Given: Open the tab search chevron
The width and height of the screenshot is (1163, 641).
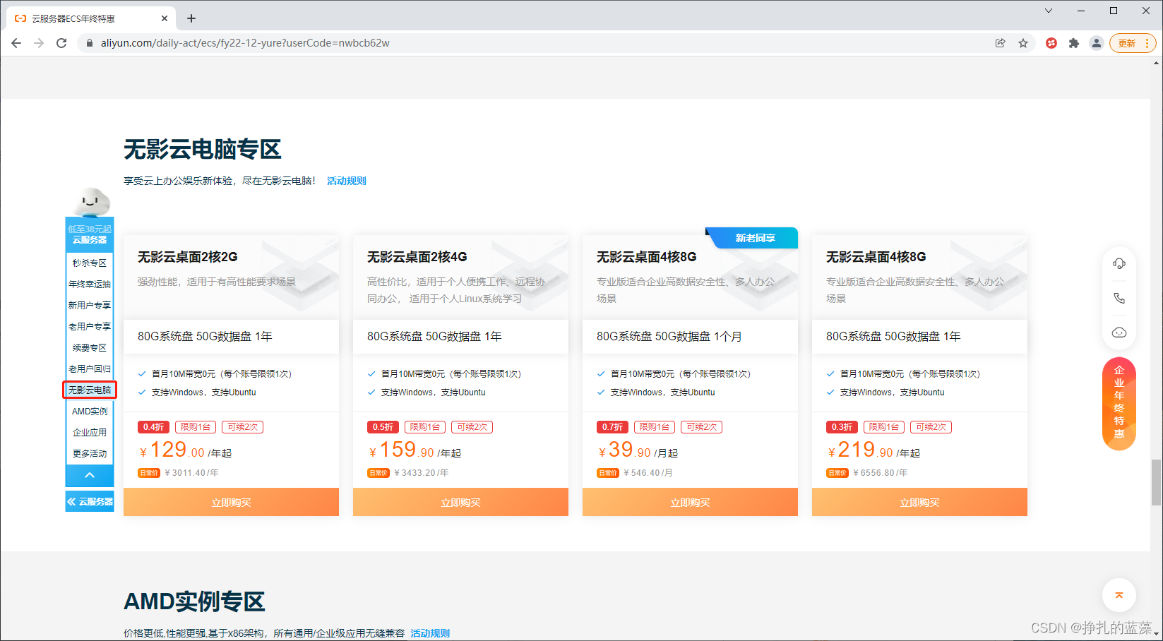Looking at the screenshot, I should tap(1049, 11).
